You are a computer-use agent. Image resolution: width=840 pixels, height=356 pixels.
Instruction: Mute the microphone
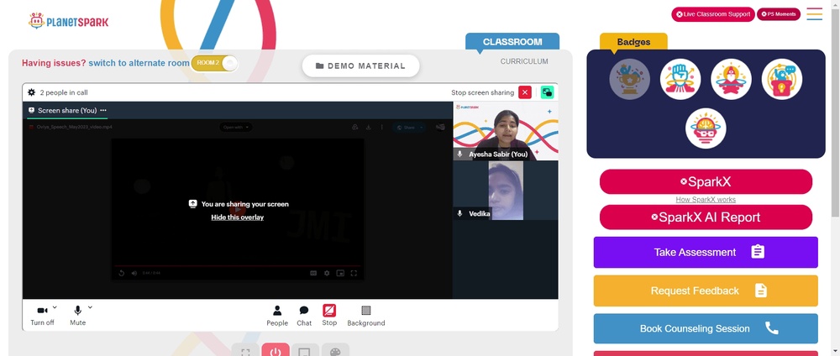77,316
